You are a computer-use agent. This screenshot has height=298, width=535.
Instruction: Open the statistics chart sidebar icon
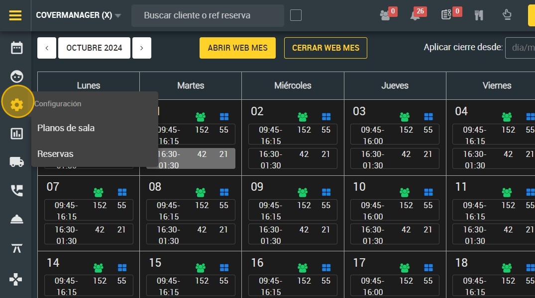tap(17, 134)
